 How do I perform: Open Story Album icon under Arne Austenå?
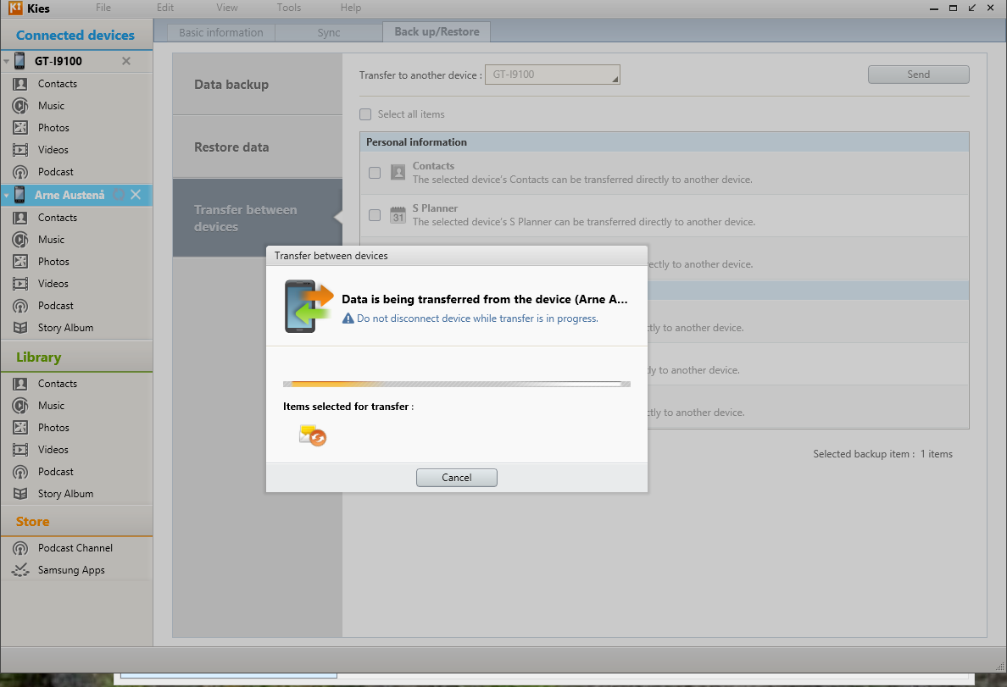pos(20,328)
